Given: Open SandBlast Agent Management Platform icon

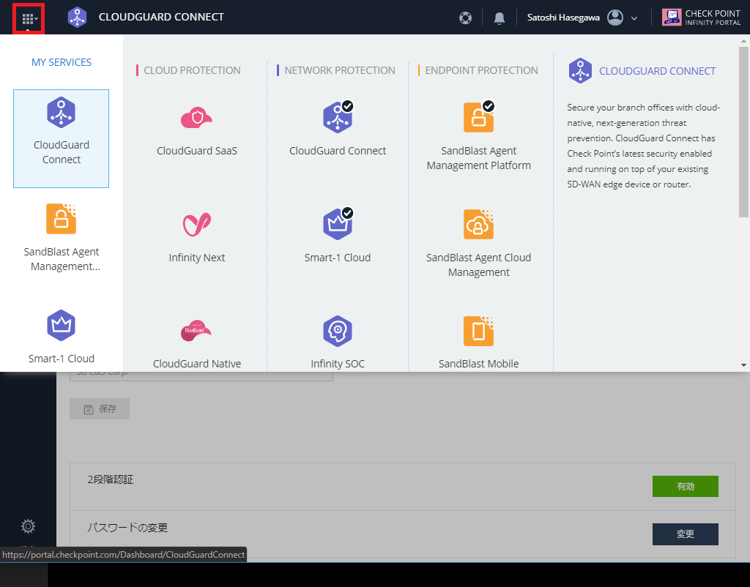Looking at the screenshot, I should point(479,117).
